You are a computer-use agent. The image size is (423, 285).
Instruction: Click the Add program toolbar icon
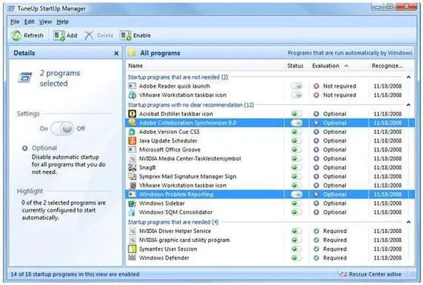[x=59, y=36]
